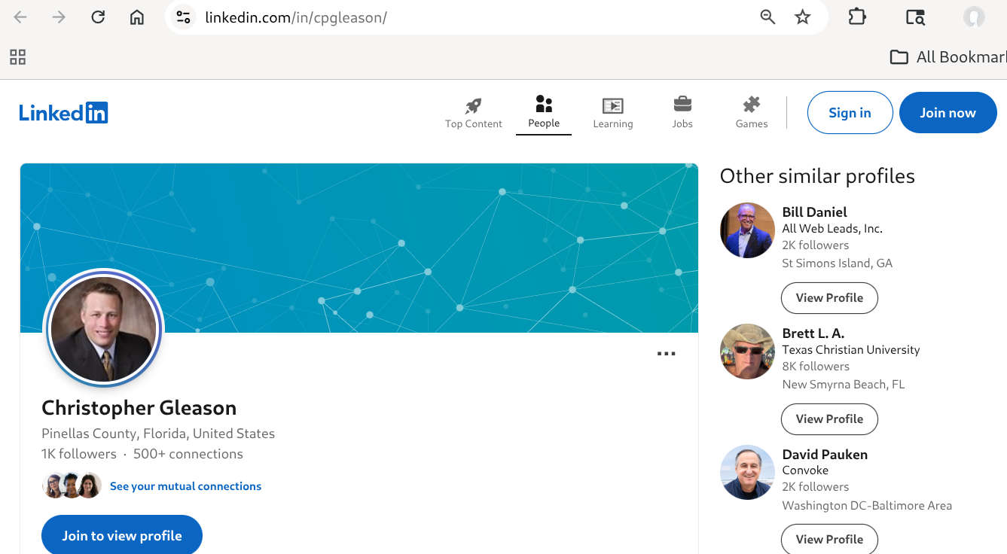View Profile for Bill Daniel
The height and width of the screenshot is (554, 1007).
[829, 298]
